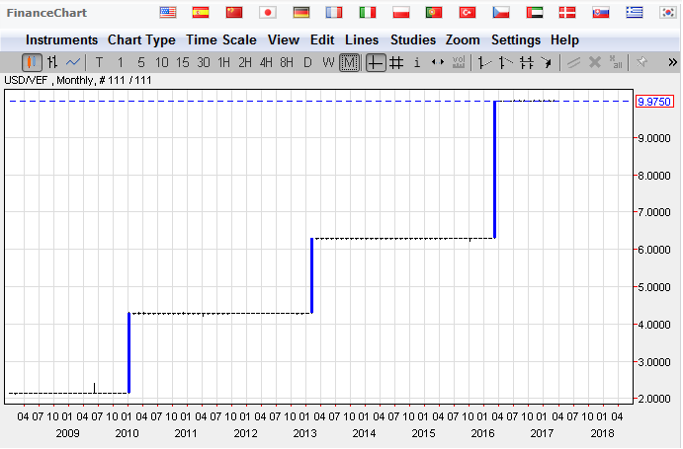This screenshot has width=683, height=449.
Task: Toggle the monthly M time scale
Action: (x=349, y=62)
